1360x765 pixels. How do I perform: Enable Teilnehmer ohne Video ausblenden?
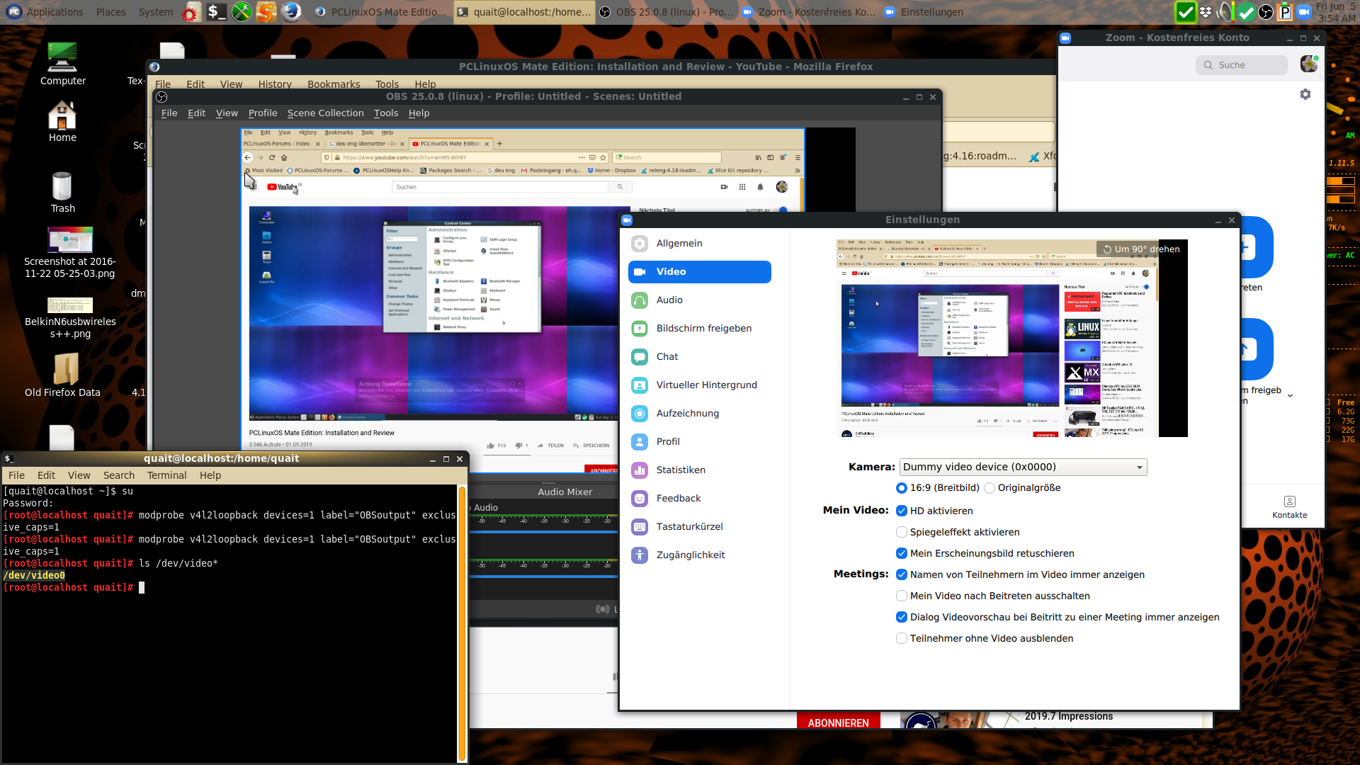tap(902, 638)
